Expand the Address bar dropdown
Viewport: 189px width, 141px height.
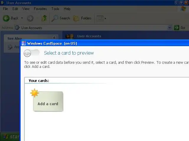click(169, 28)
